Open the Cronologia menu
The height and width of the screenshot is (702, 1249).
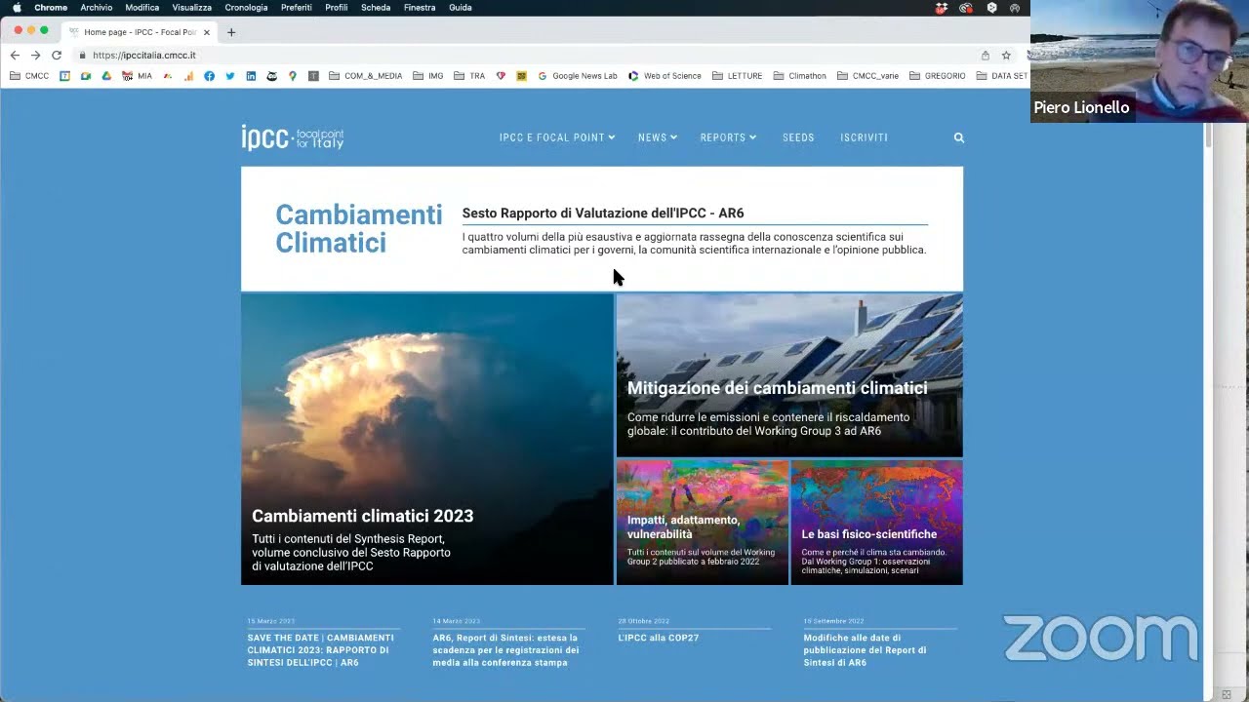click(x=246, y=7)
